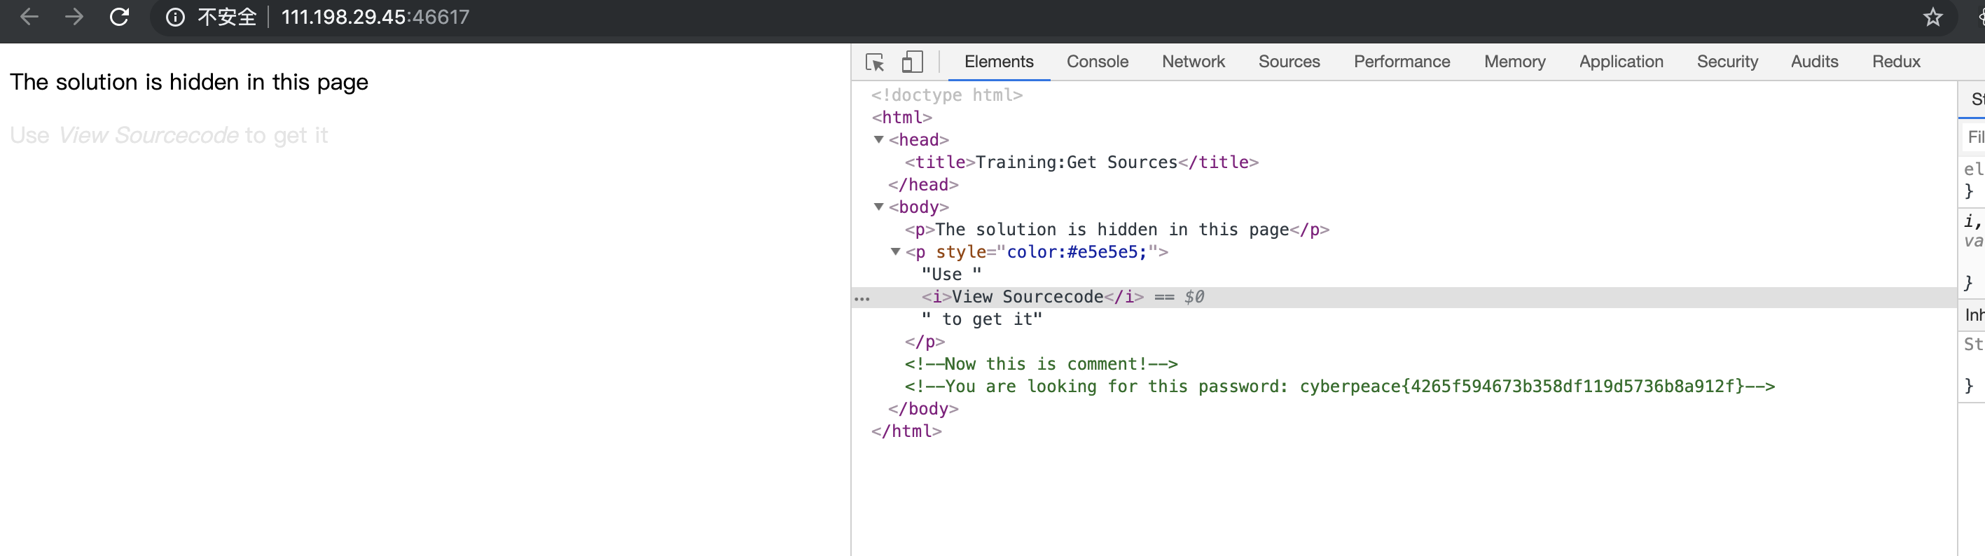Image resolution: width=1985 pixels, height=556 pixels.
Task: Select the title Training:Get Sources node
Action: coord(1081,162)
